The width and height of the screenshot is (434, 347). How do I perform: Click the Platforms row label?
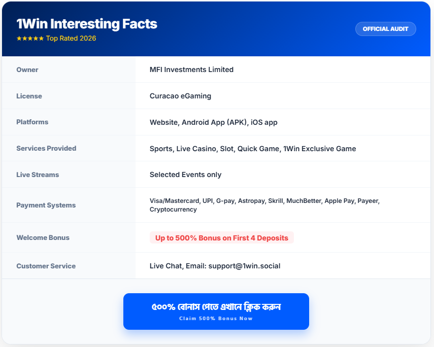coord(32,122)
